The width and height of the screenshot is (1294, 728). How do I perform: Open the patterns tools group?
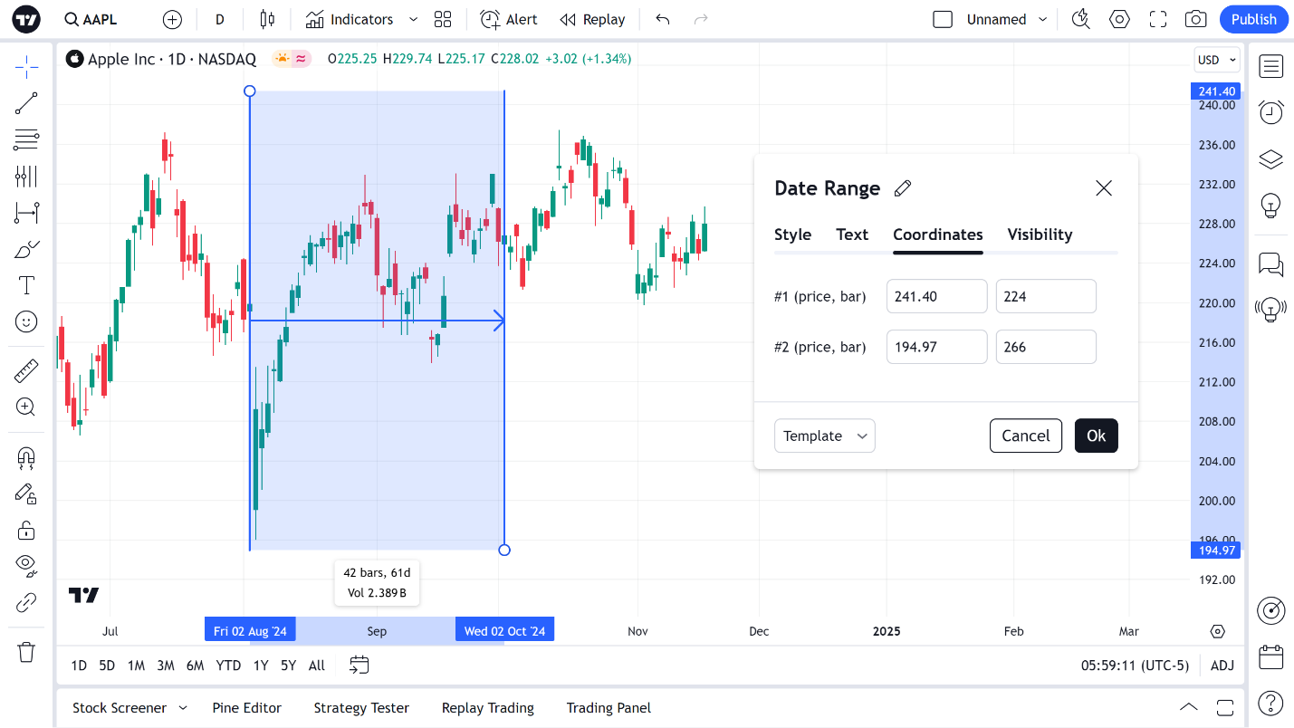27,177
